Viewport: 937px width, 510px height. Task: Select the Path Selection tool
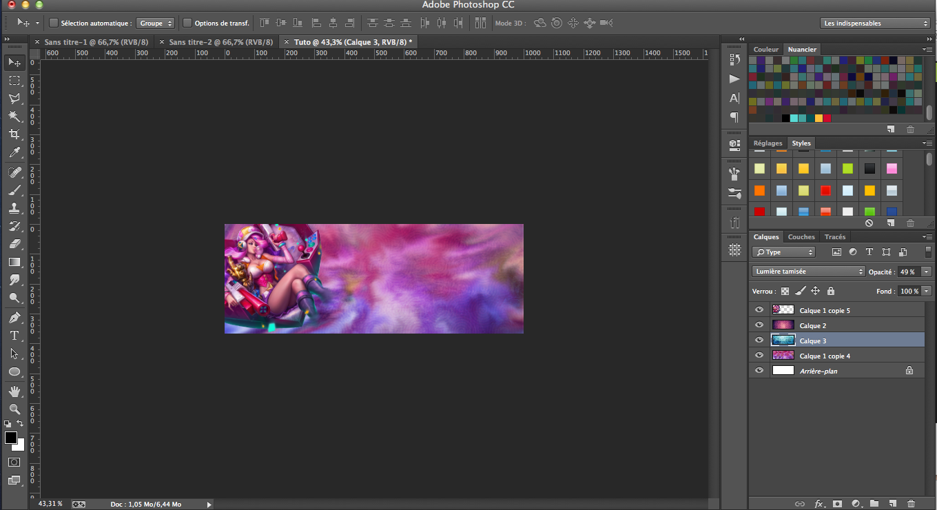[x=14, y=354]
